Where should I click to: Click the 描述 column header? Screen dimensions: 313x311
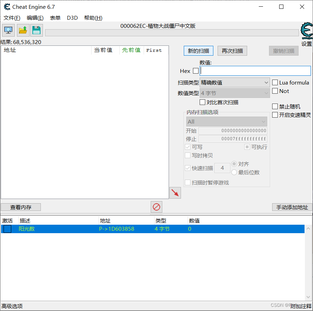[x=58, y=221]
